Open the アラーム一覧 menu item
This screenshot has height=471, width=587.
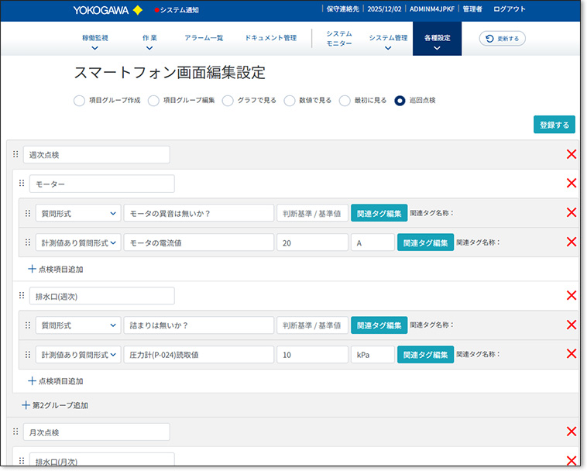click(204, 38)
